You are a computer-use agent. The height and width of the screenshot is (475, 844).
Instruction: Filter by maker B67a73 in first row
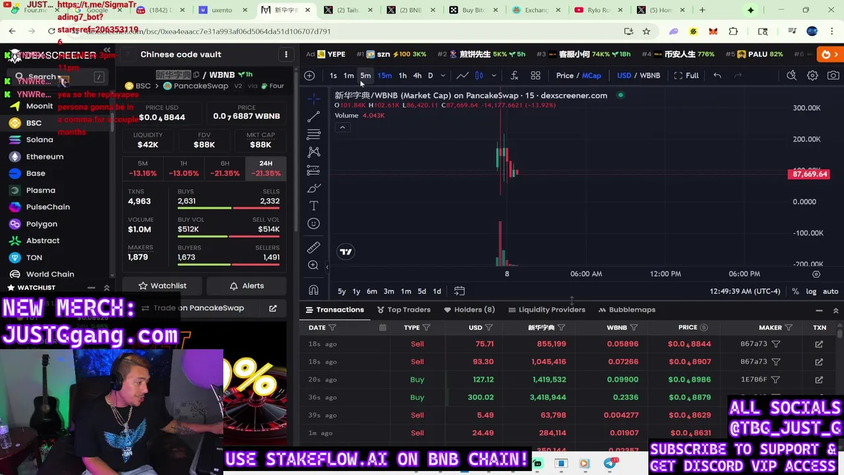(776, 344)
